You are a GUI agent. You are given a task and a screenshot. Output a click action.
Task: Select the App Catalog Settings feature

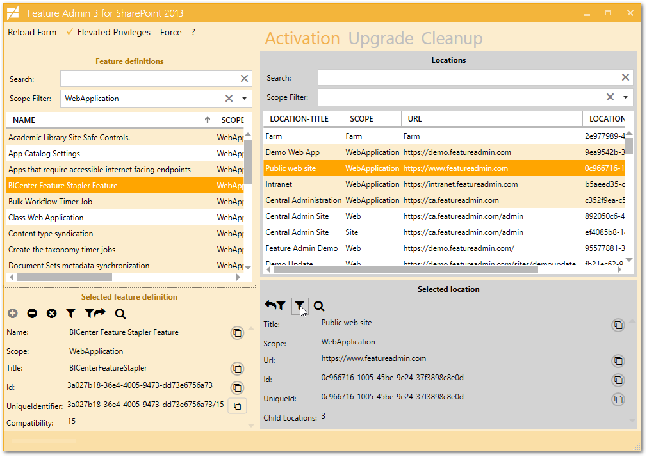(x=126, y=154)
